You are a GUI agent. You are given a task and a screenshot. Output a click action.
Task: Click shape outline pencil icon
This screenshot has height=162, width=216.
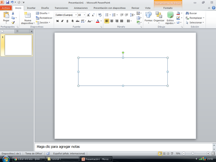point(178,18)
